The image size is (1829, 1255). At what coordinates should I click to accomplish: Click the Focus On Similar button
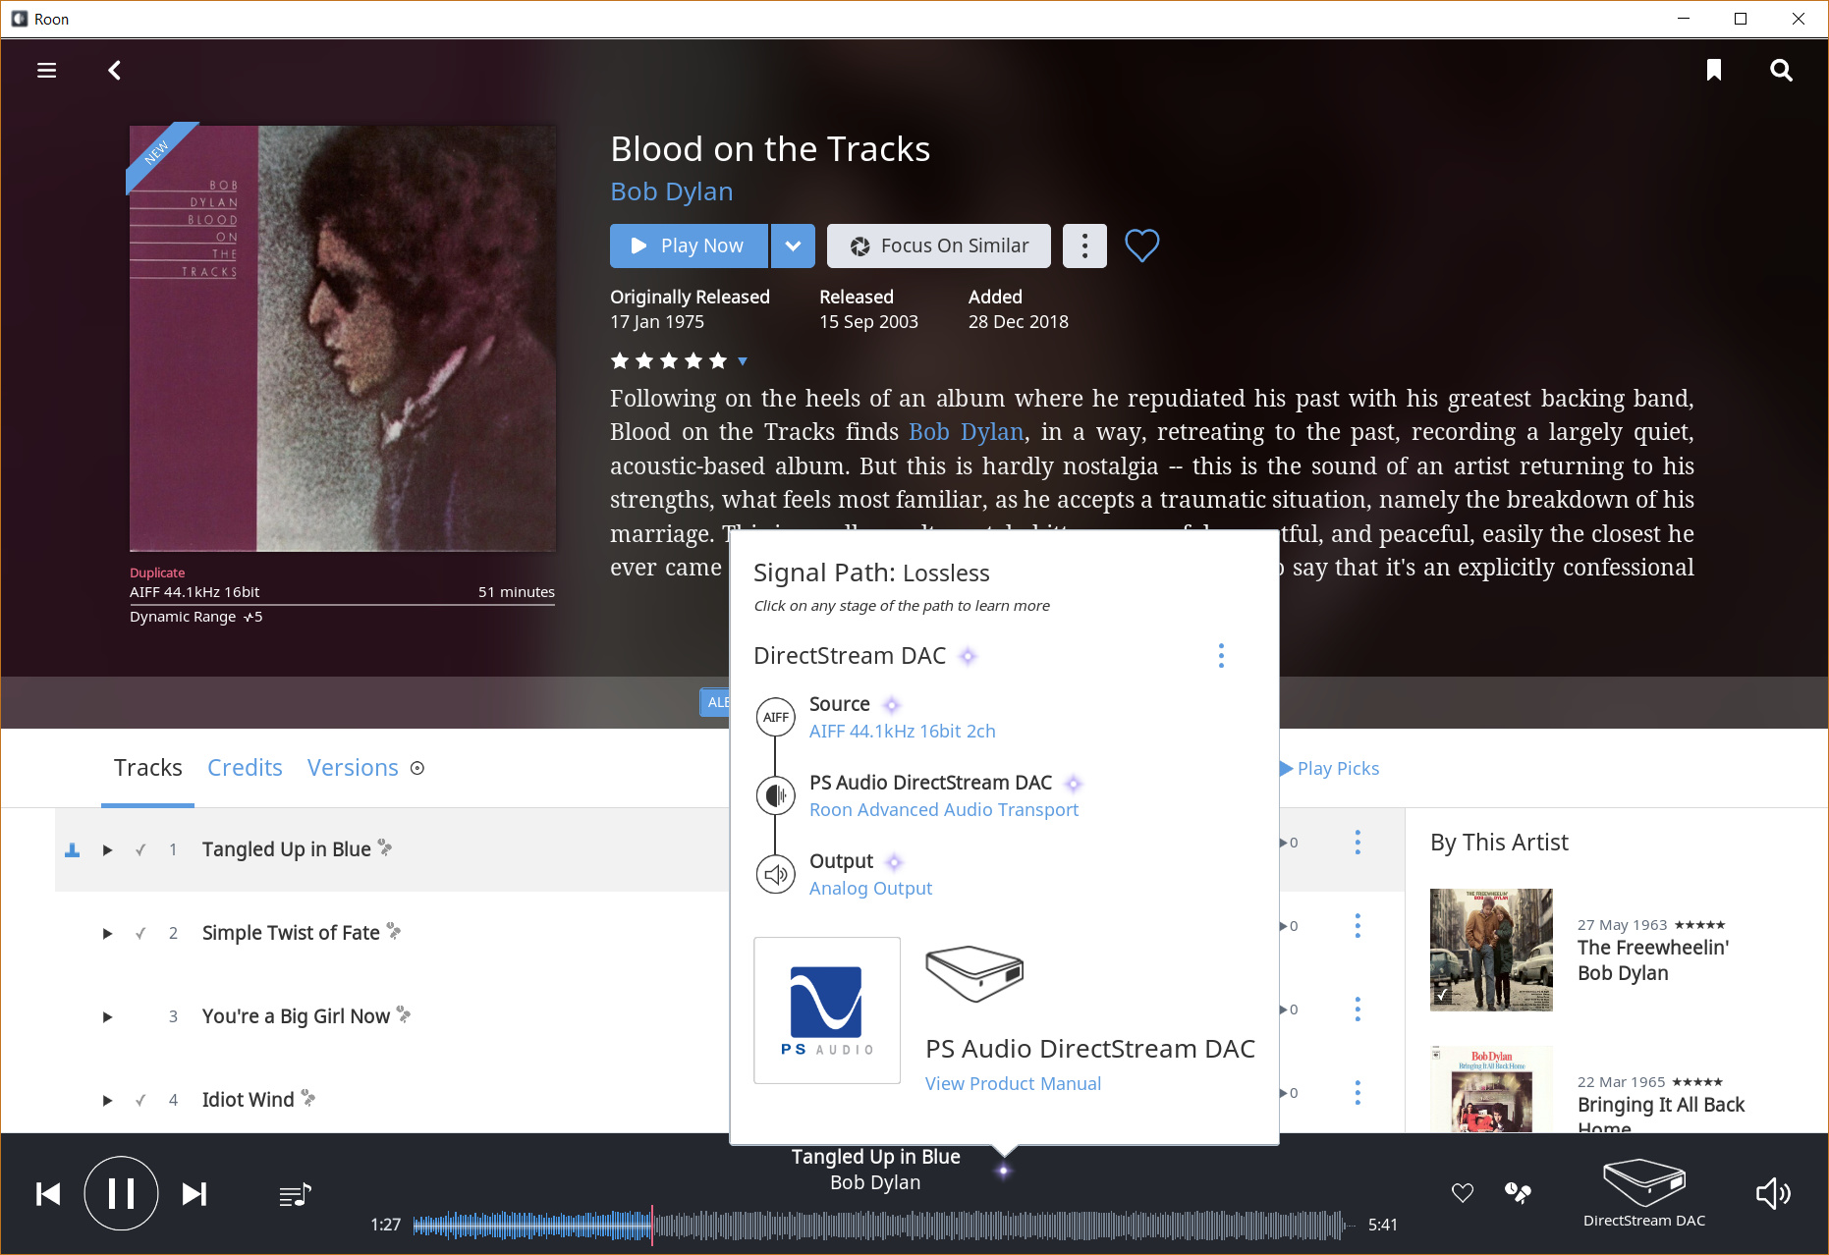click(939, 246)
